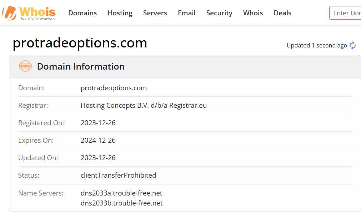
Task: Click the Status: label
Action: pos(29,175)
